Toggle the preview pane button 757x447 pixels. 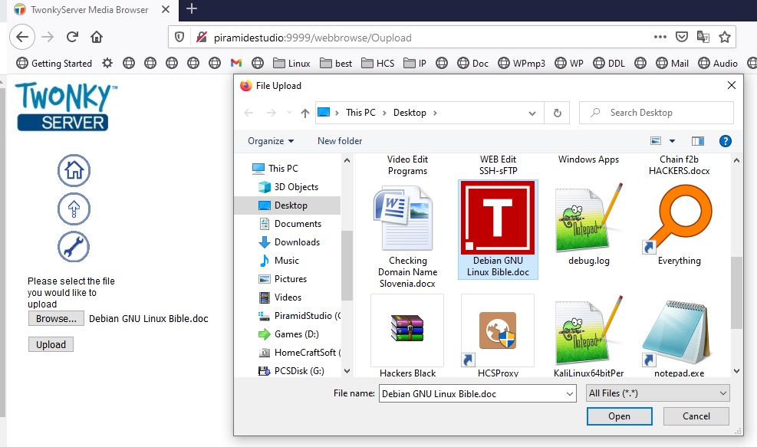698,141
